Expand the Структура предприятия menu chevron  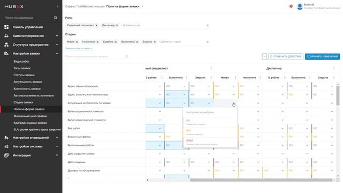[x=57, y=44]
